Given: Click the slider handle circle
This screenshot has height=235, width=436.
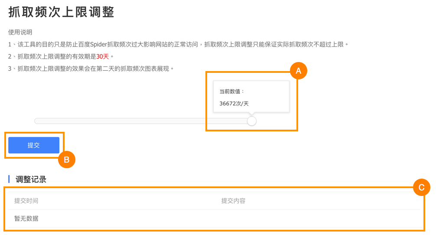Looking at the screenshot, I should (x=252, y=121).
